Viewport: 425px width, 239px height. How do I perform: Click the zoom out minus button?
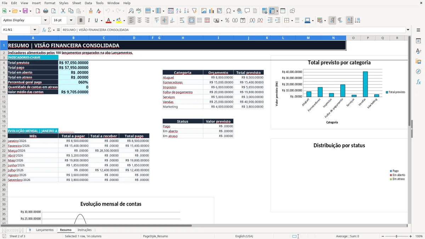tap(383, 236)
